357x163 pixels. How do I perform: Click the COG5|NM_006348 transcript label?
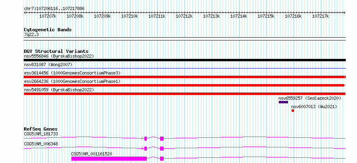coord(41,144)
